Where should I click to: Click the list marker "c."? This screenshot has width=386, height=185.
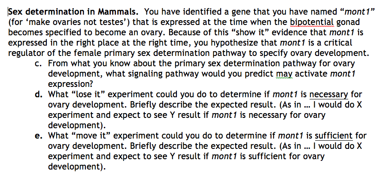pos(38,64)
